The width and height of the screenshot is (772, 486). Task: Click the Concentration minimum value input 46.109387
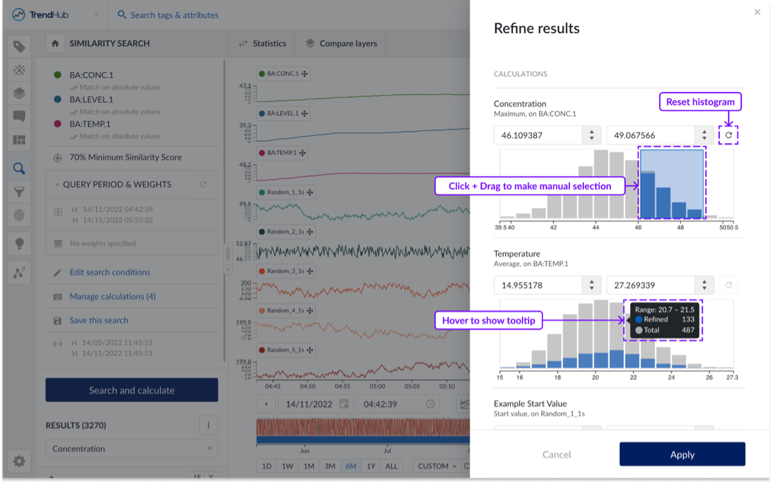538,135
